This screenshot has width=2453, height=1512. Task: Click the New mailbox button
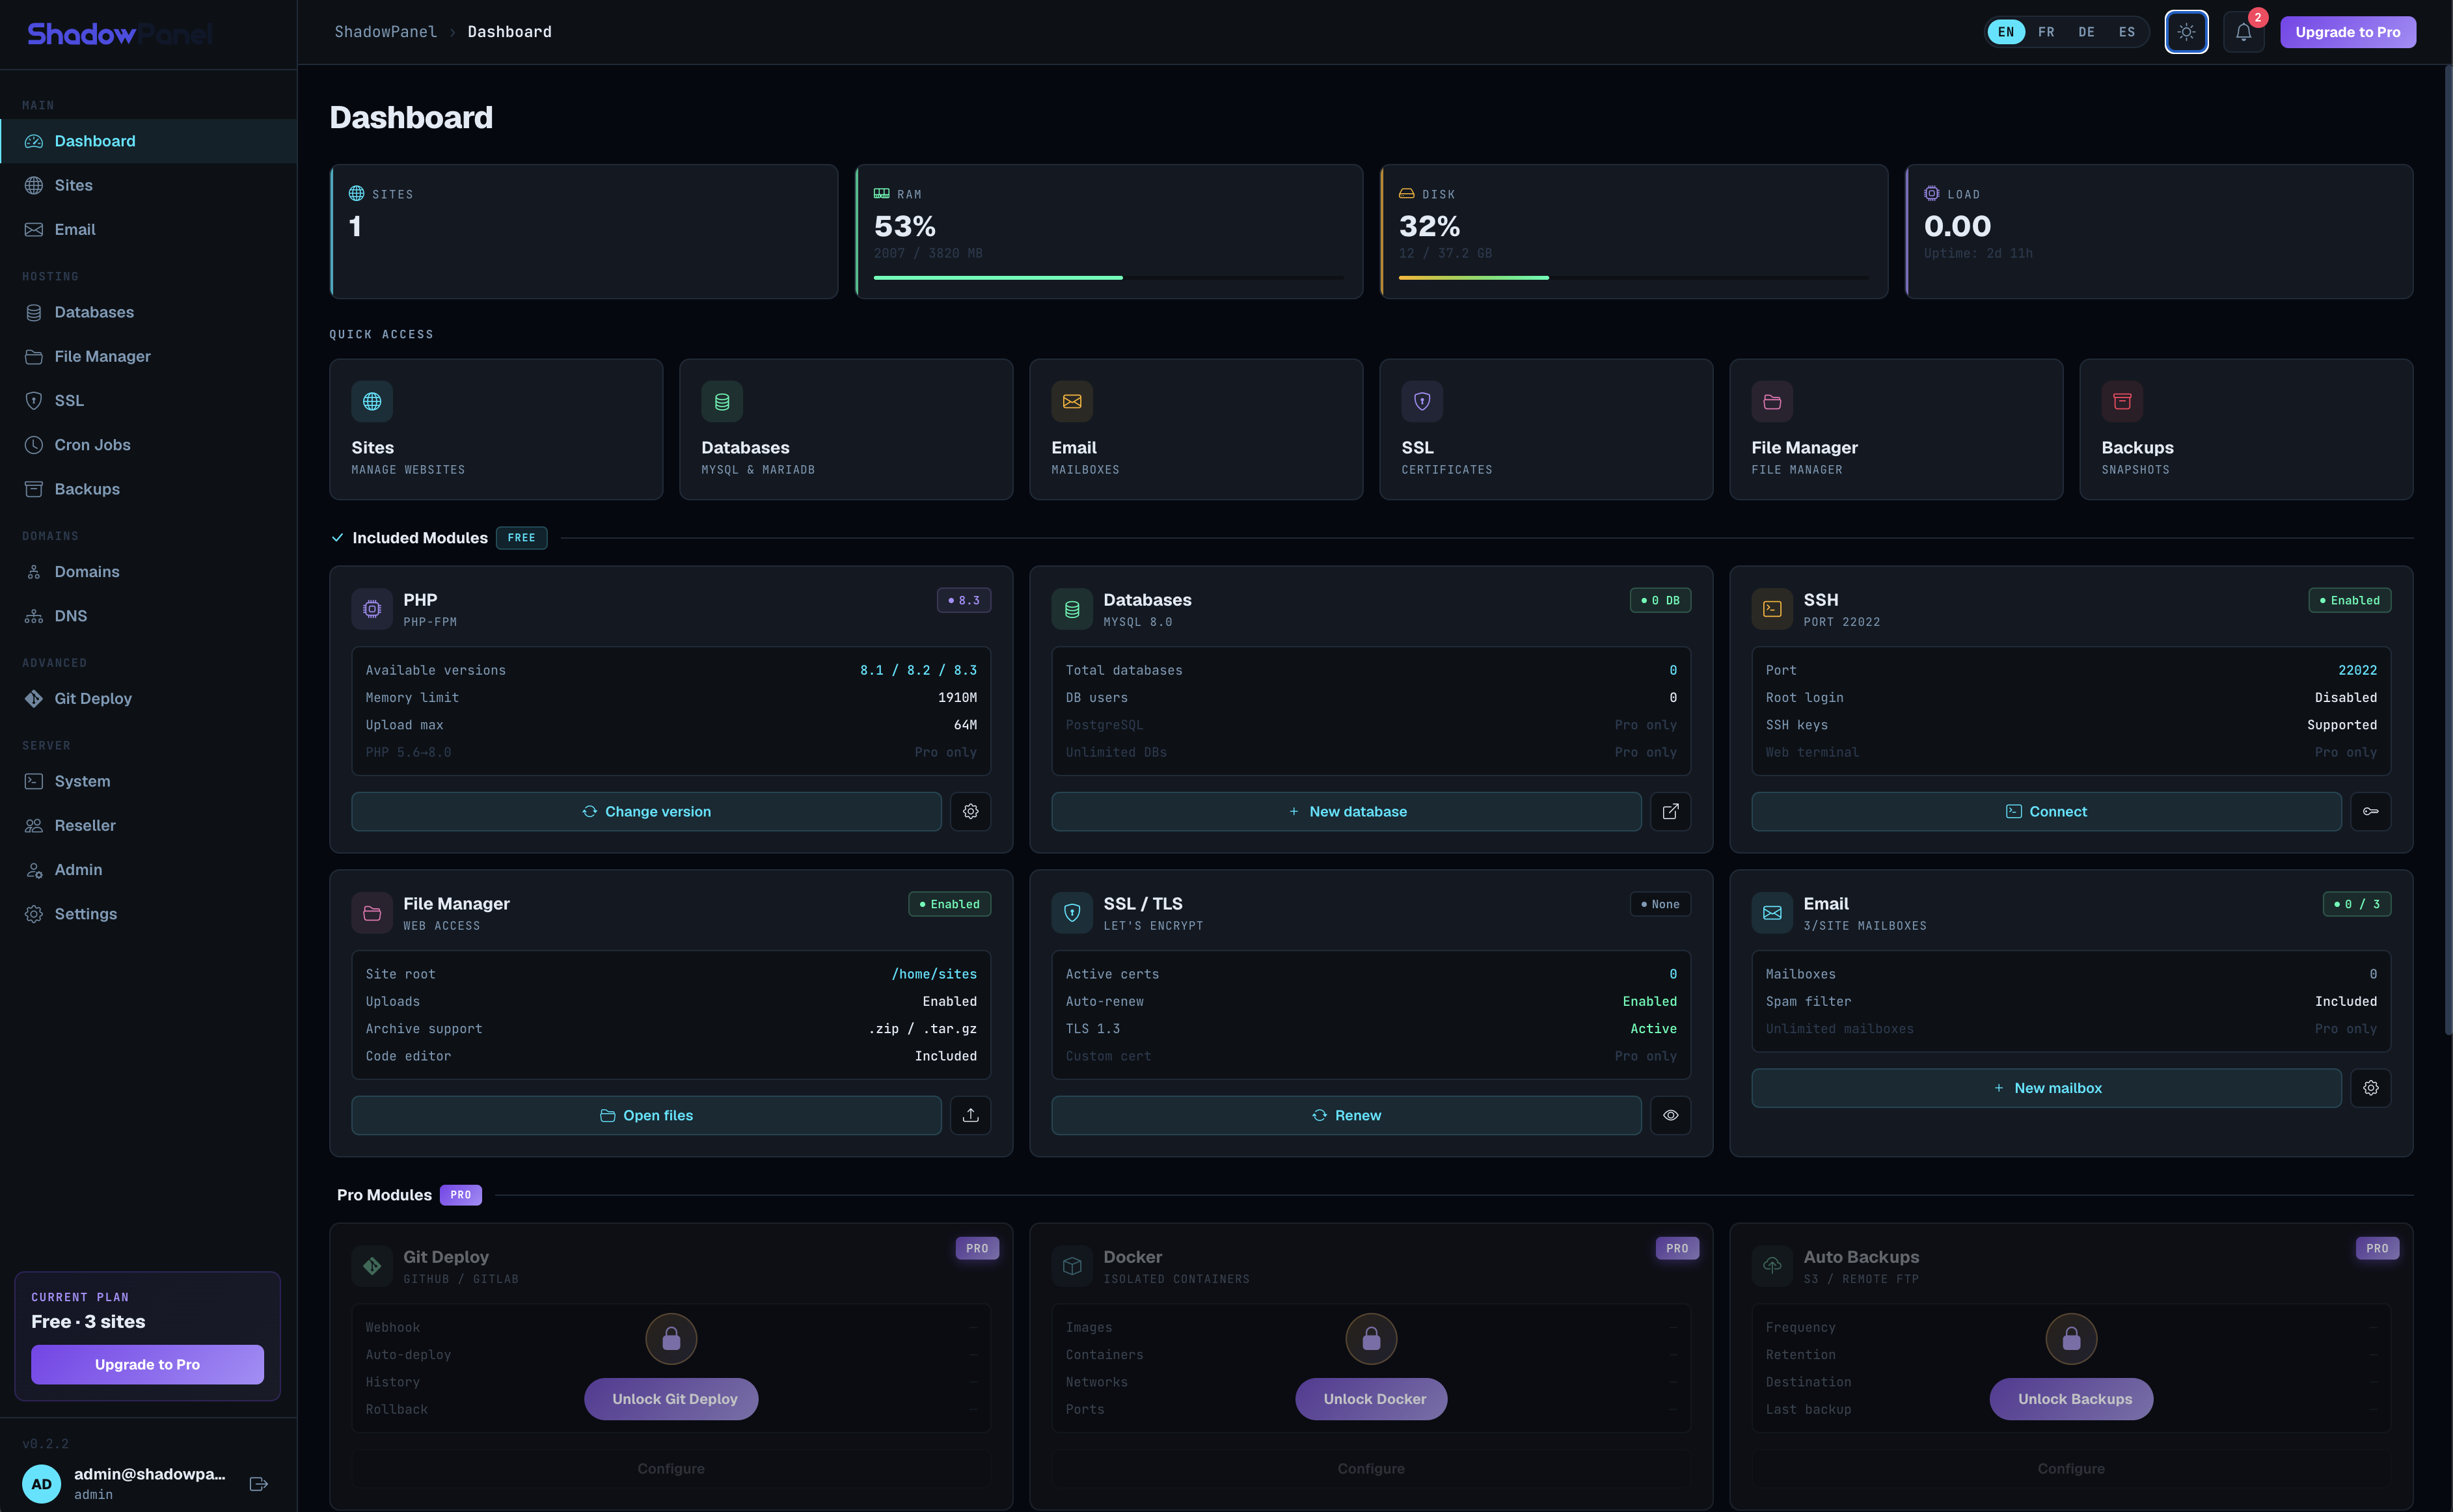point(2046,1088)
